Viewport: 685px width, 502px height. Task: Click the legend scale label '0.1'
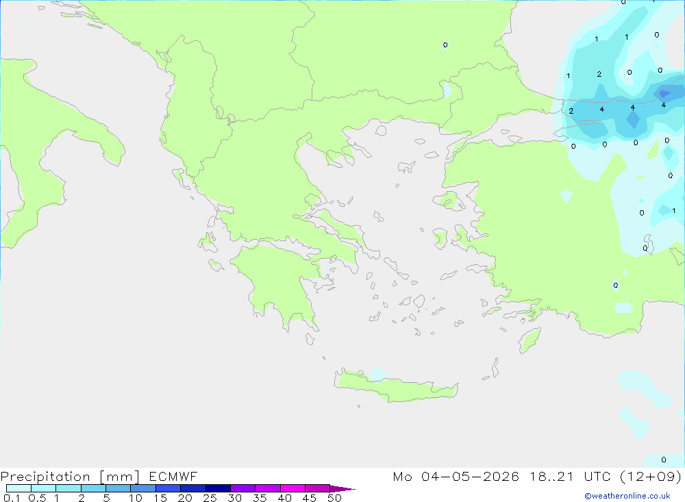(x=12, y=498)
